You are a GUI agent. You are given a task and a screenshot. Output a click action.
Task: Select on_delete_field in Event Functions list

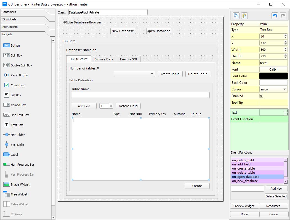257,160
